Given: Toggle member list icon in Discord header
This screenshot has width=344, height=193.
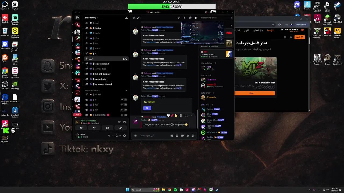Looking at the screenshot, I should pyautogui.click(x=196, y=18).
